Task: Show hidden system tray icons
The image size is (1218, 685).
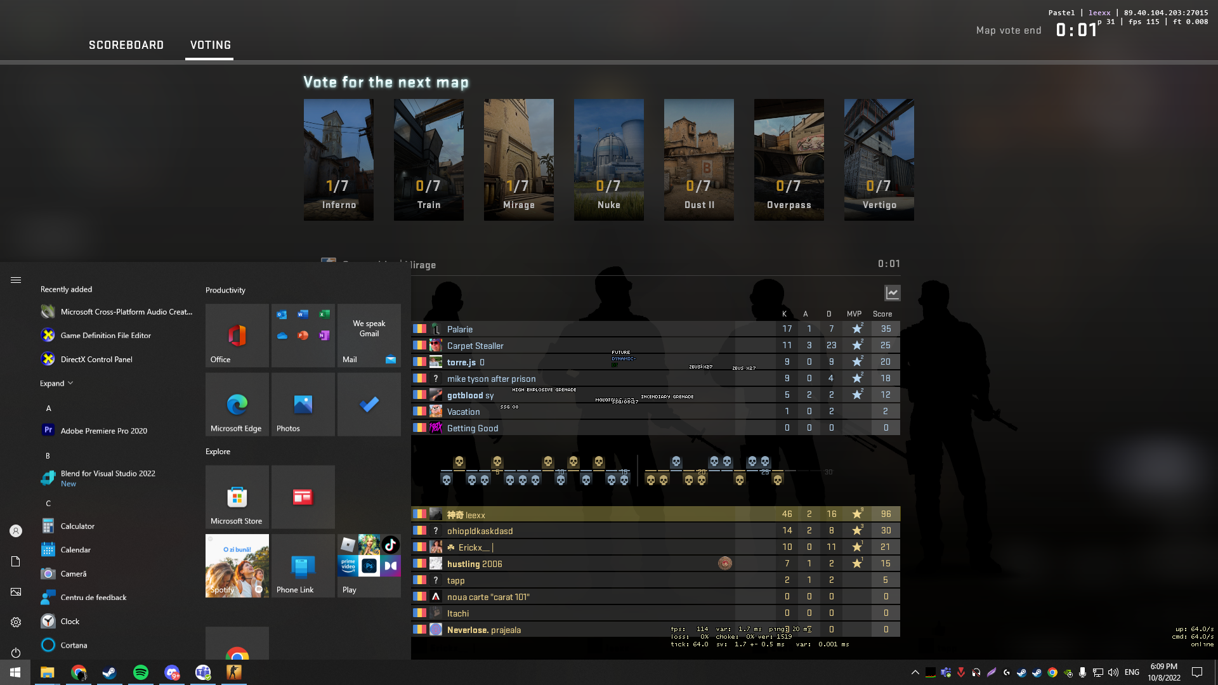Action: point(915,672)
